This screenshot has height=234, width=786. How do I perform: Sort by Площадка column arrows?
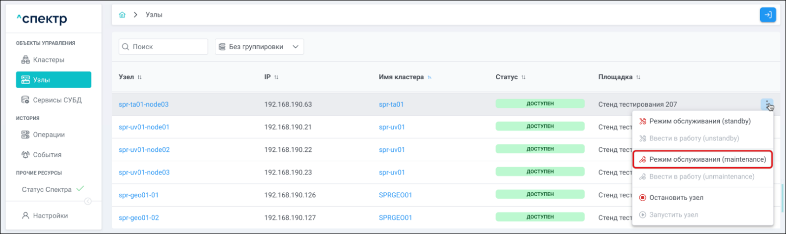pos(638,77)
